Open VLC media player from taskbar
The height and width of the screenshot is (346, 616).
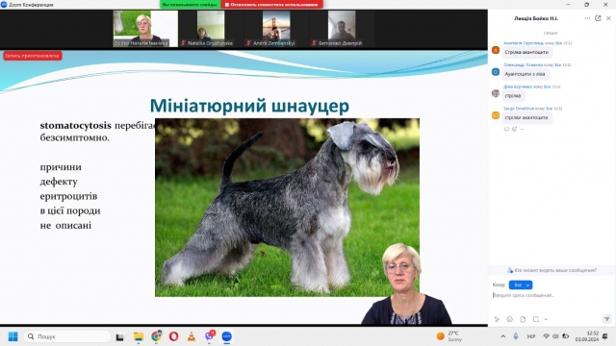(192, 336)
